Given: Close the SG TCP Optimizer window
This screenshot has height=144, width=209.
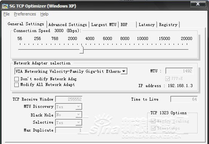Looking at the screenshot, I should [x=198, y=4].
